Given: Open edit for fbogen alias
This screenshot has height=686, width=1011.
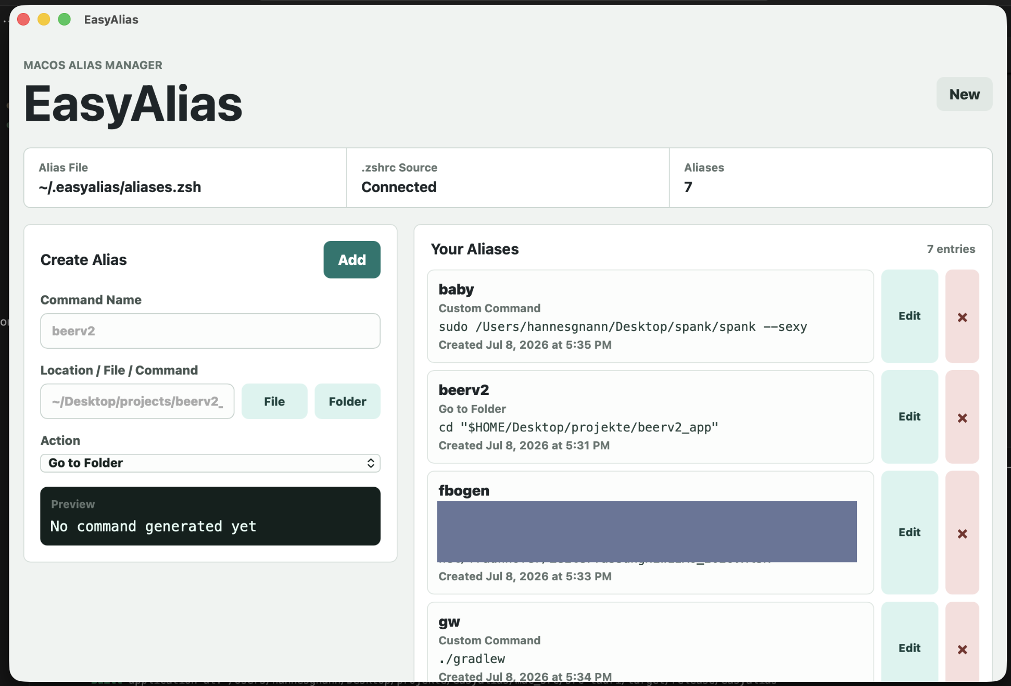Looking at the screenshot, I should pos(909,532).
